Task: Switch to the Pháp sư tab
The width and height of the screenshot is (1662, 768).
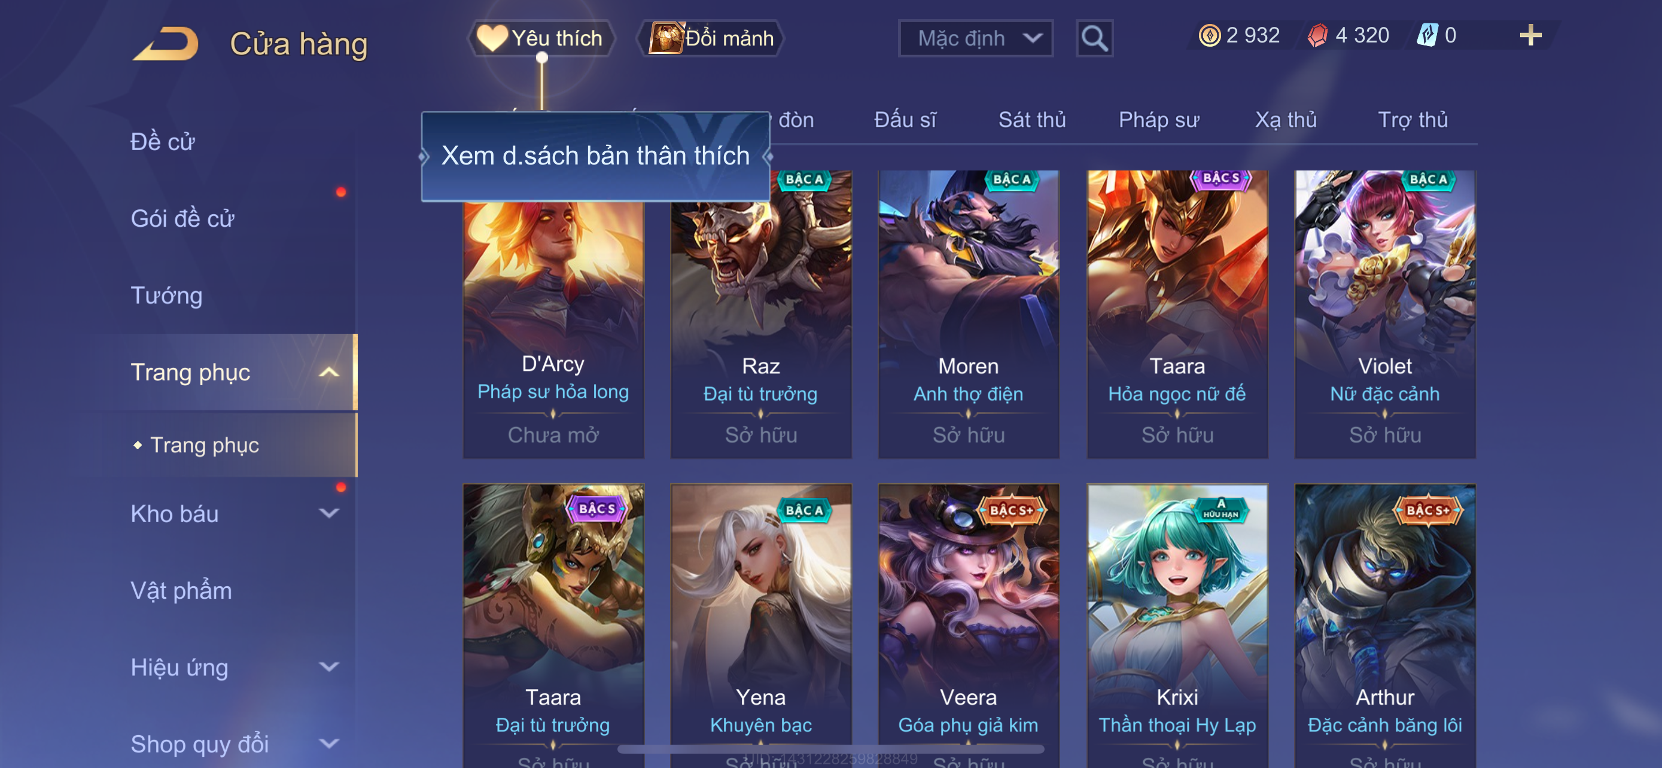Action: coord(1159,121)
